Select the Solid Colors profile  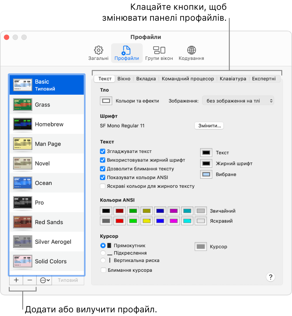47,261
